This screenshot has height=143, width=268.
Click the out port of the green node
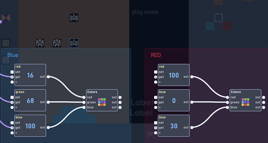click(49, 102)
